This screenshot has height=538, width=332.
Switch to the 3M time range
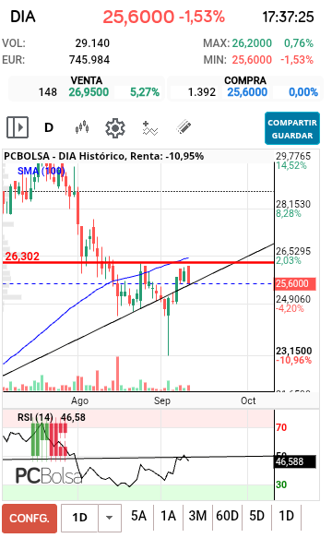click(x=197, y=516)
